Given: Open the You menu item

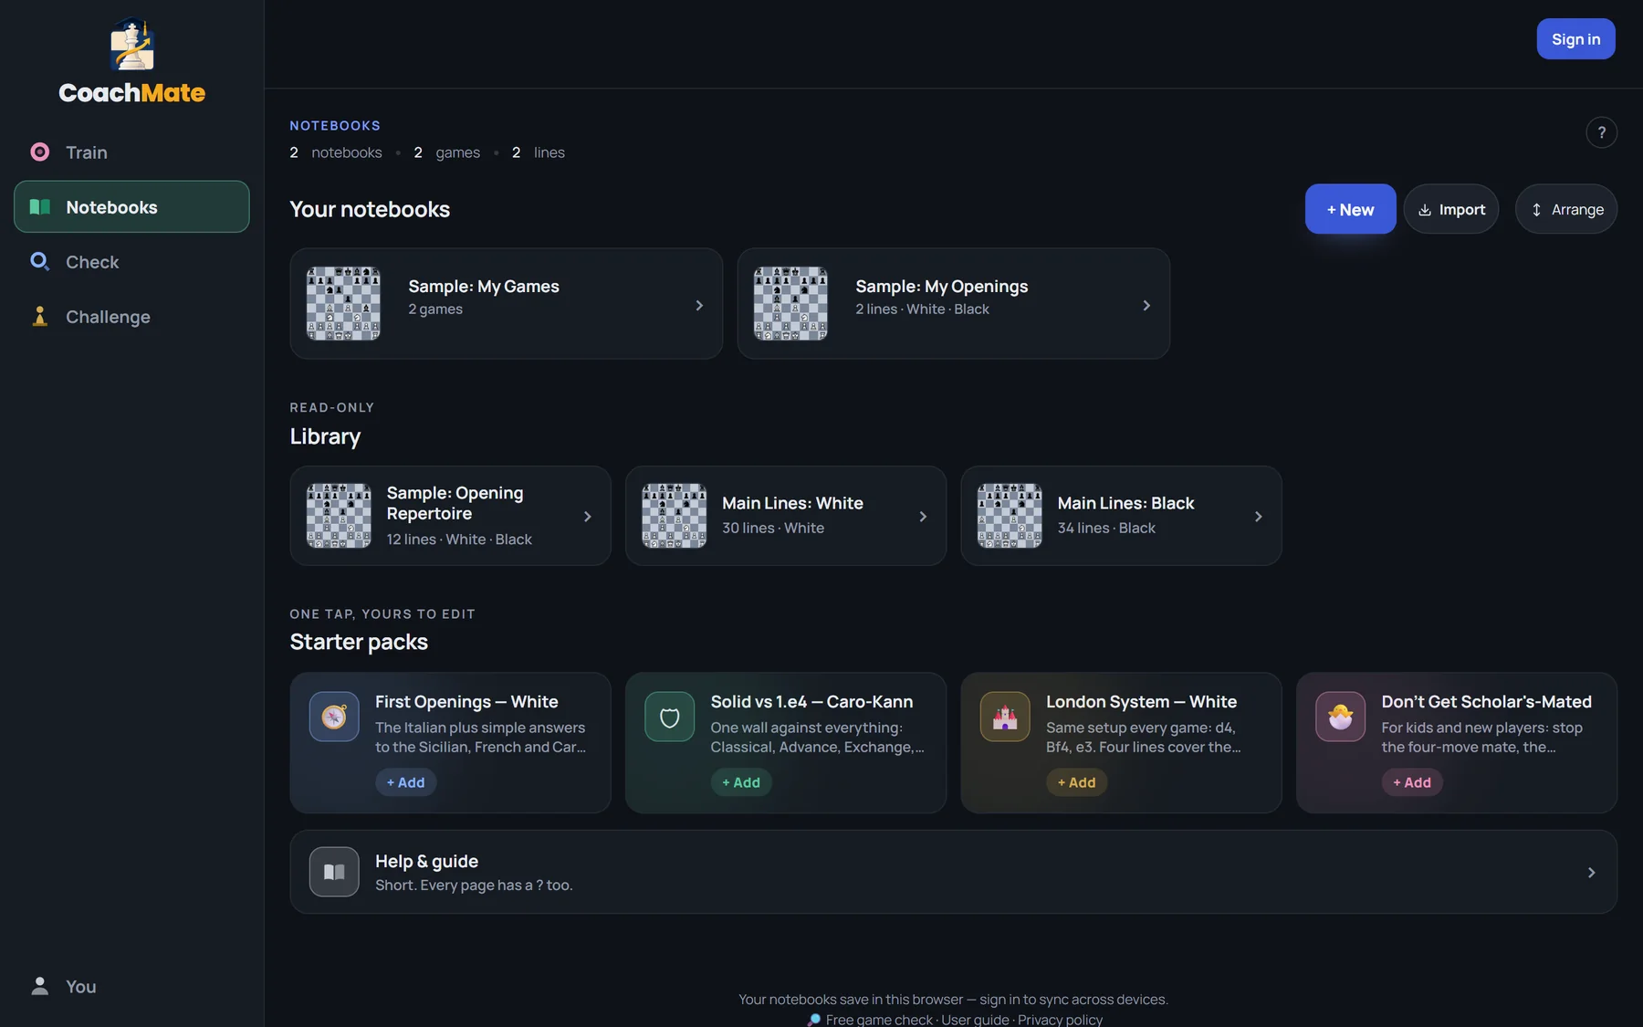Looking at the screenshot, I should (131, 986).
